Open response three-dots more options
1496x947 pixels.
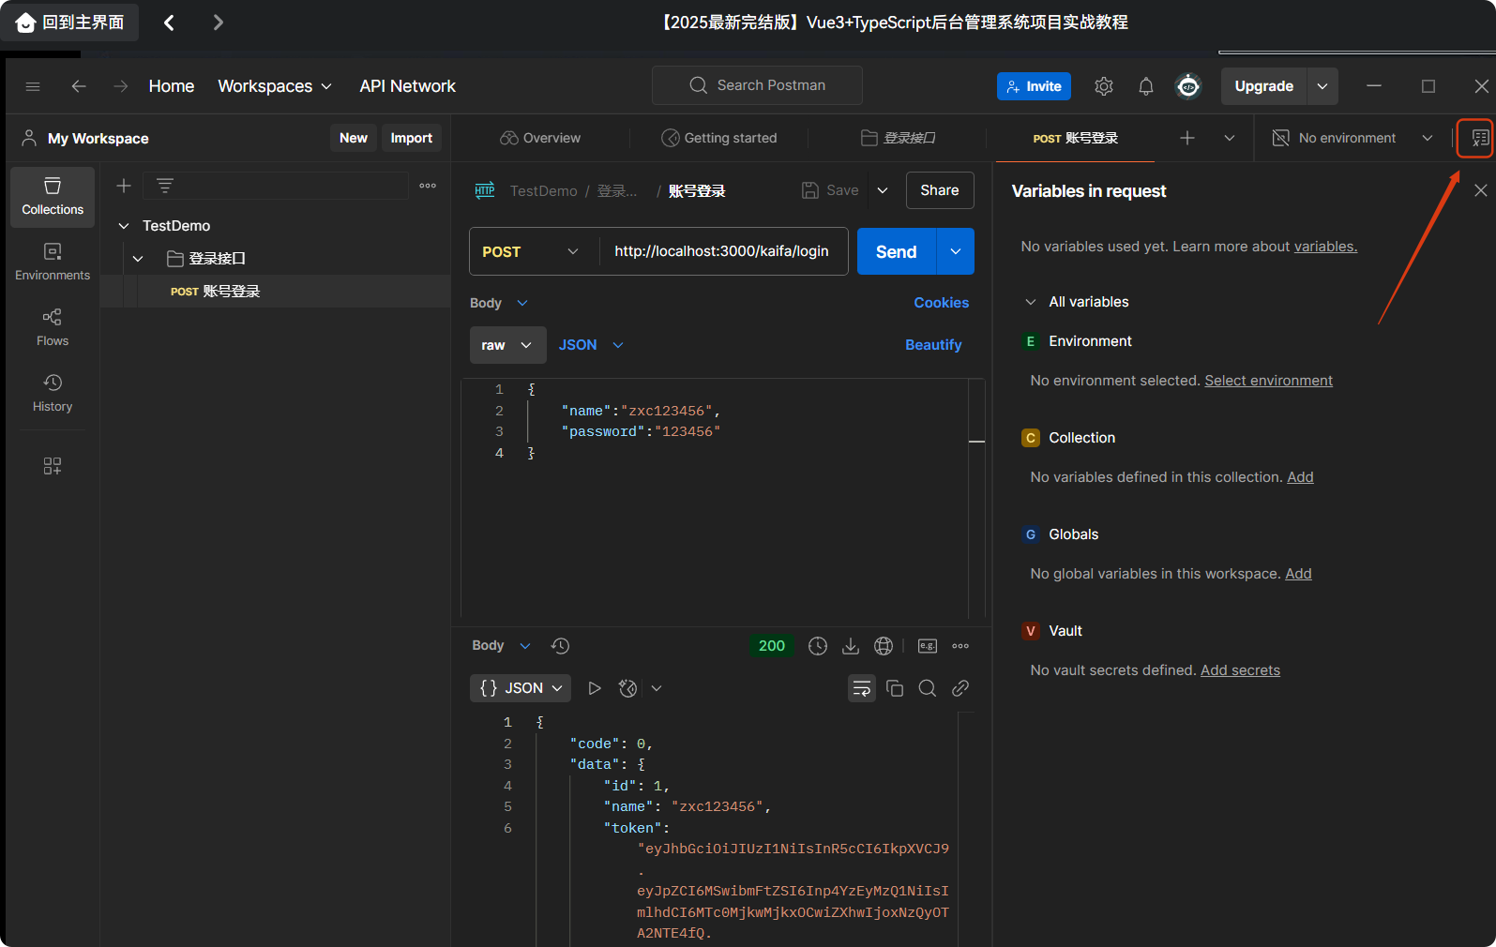coord(960,646)
